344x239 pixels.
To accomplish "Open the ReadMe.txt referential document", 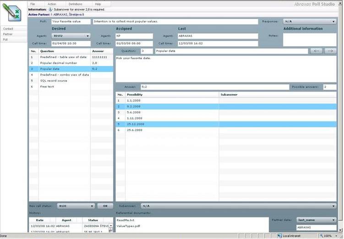I will 126,220.
